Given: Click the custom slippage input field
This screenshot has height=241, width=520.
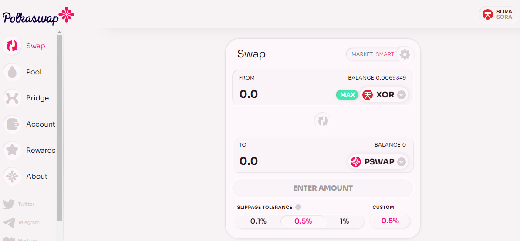Looking at the screenshot, I should (x=390, y=221).
